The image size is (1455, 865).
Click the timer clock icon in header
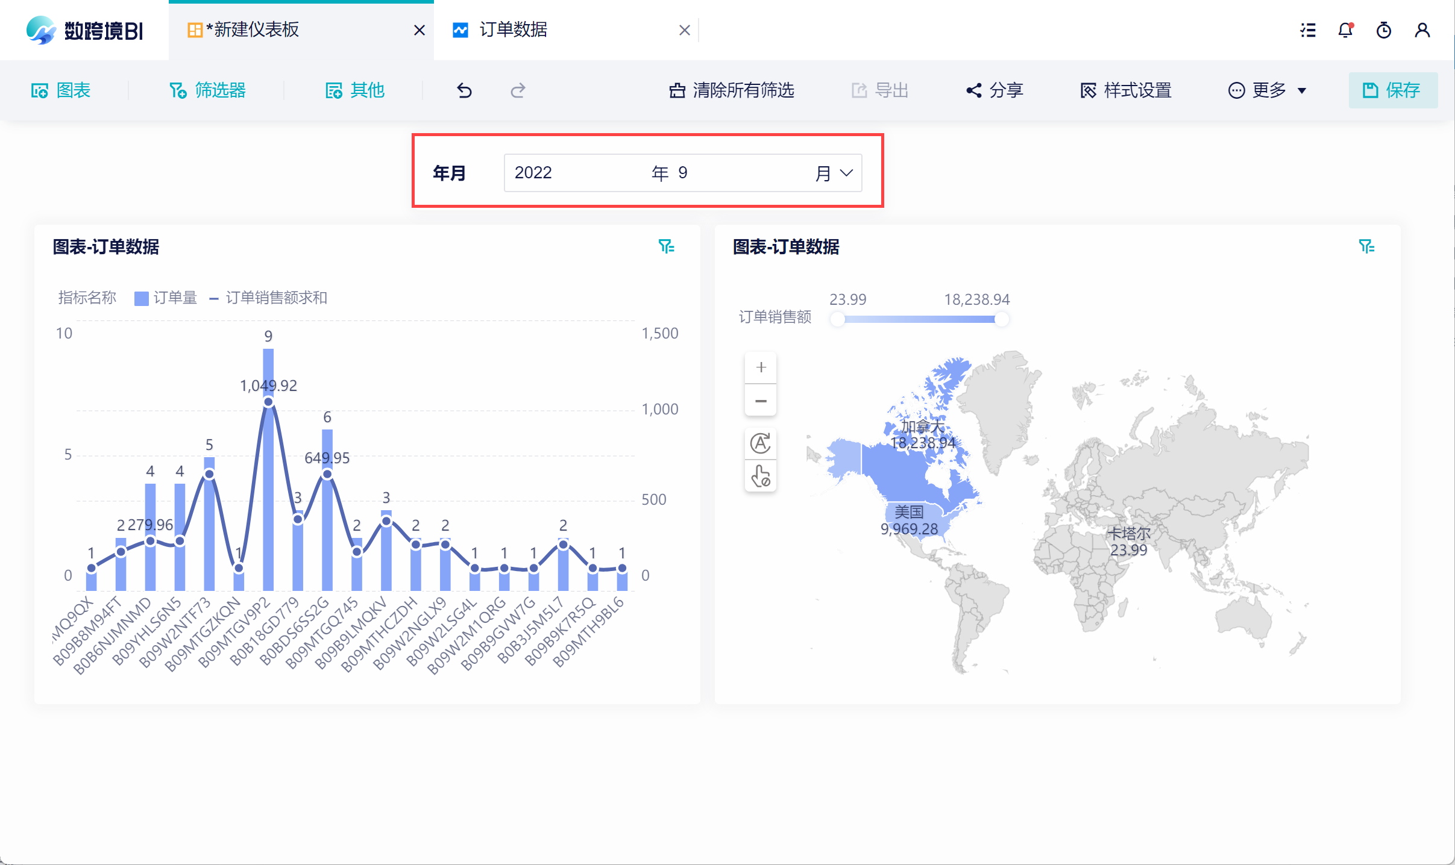[x=1384, y=30]
